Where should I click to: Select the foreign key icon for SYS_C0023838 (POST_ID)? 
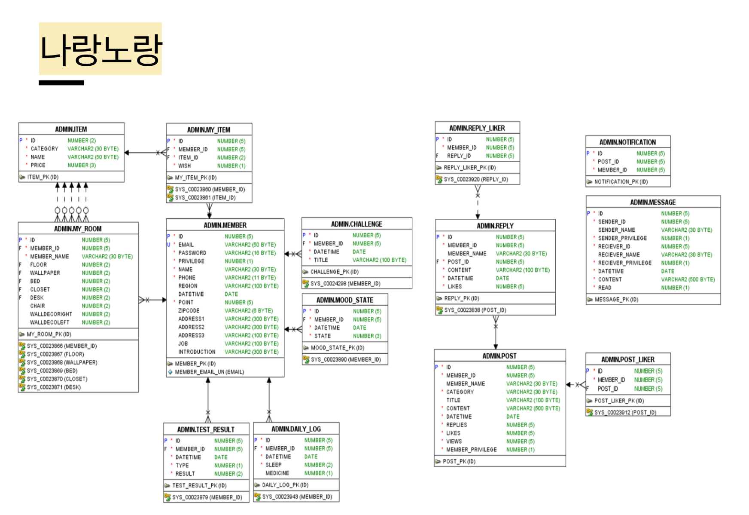(439, 310)
